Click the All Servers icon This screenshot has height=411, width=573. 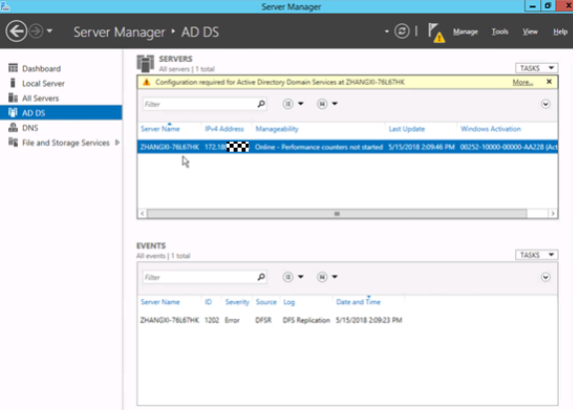(x=13, y=98)
